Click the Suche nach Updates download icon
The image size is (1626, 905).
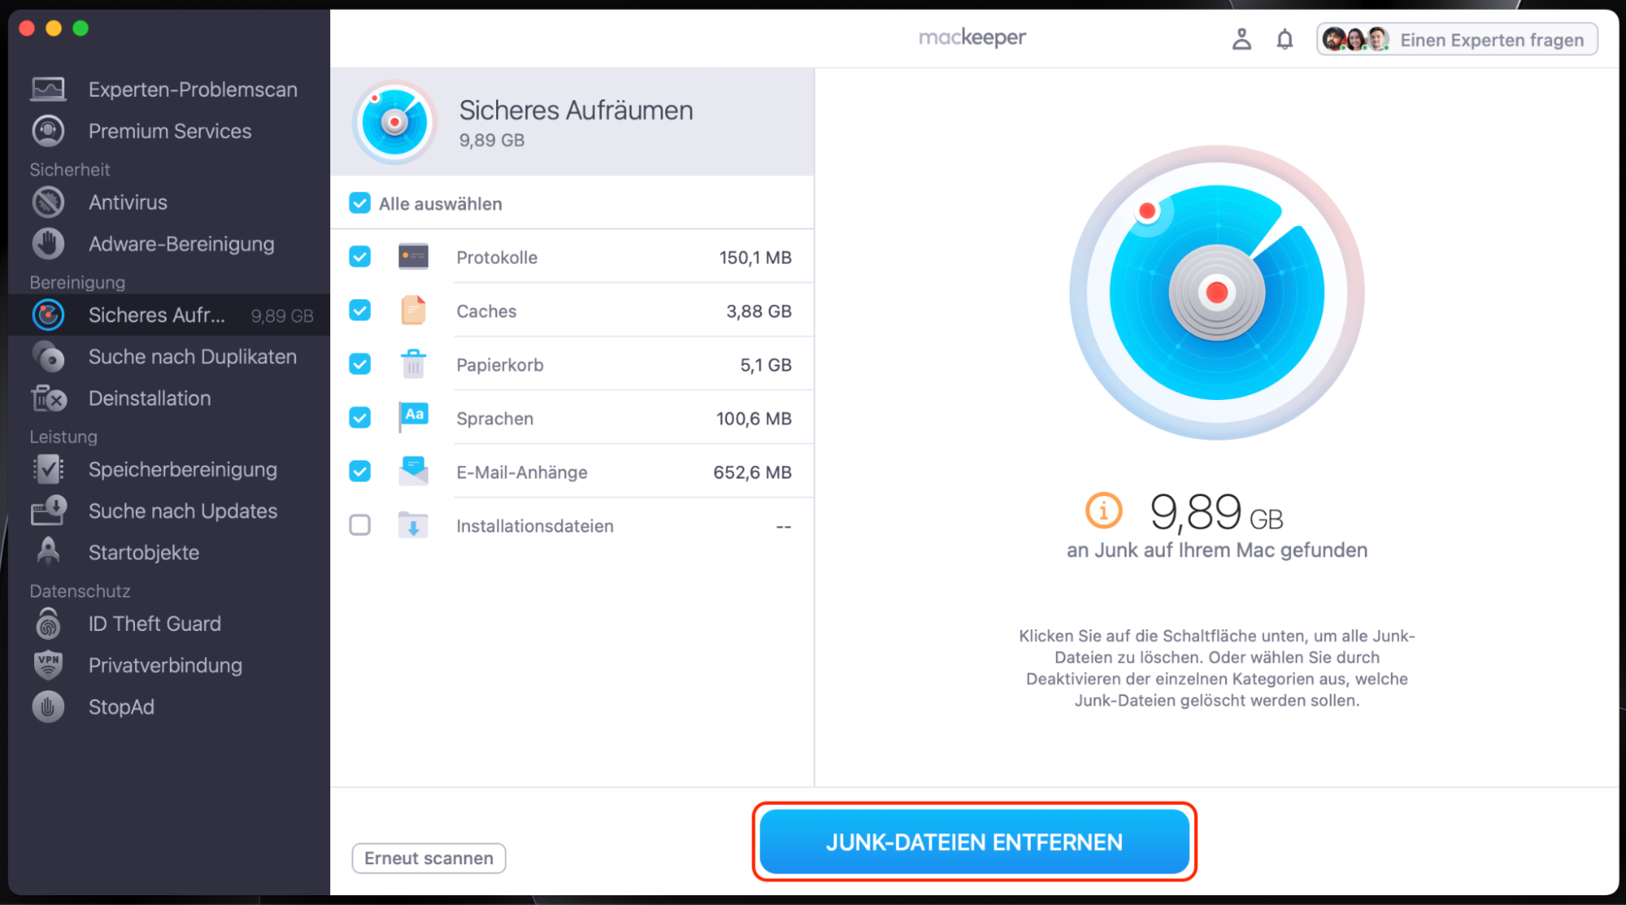coord(48,511)
